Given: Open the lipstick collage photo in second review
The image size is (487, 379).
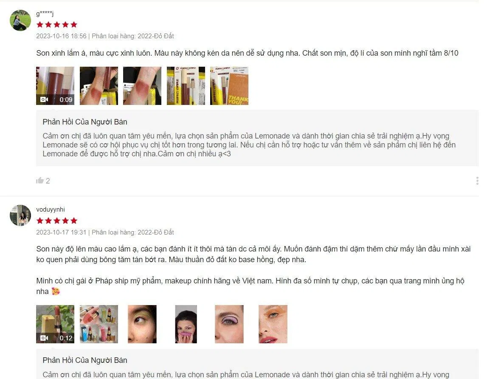Looking at the screenshot, I should (x=99, y=324).
